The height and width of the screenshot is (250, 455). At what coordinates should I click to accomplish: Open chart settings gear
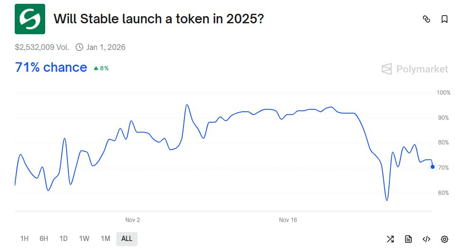pos(445,239)
